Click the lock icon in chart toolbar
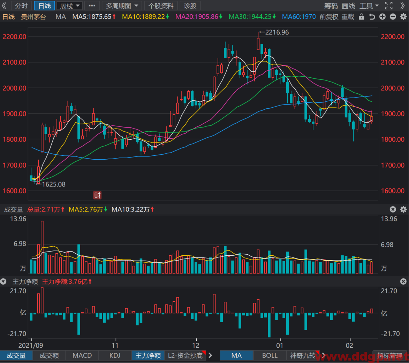This screenshot has width=409, height=363. pyautogui.click(x=361, y=17)
